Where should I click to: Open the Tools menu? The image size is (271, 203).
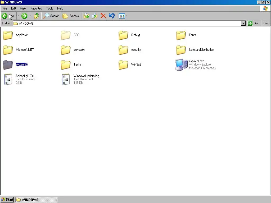pos(49,8)
